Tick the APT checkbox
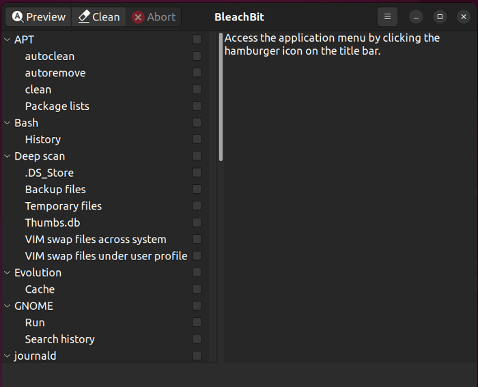Screen dimensions: 478x387 point(197,40)
